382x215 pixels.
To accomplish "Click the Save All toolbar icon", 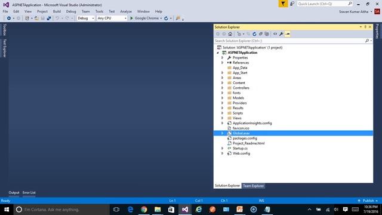I will click(49, 19).
